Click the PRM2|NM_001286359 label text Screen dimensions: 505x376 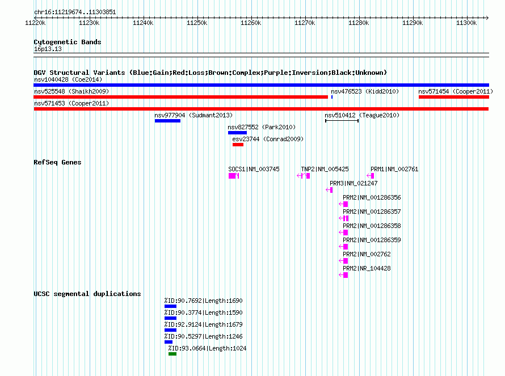(x=372, y=240)
